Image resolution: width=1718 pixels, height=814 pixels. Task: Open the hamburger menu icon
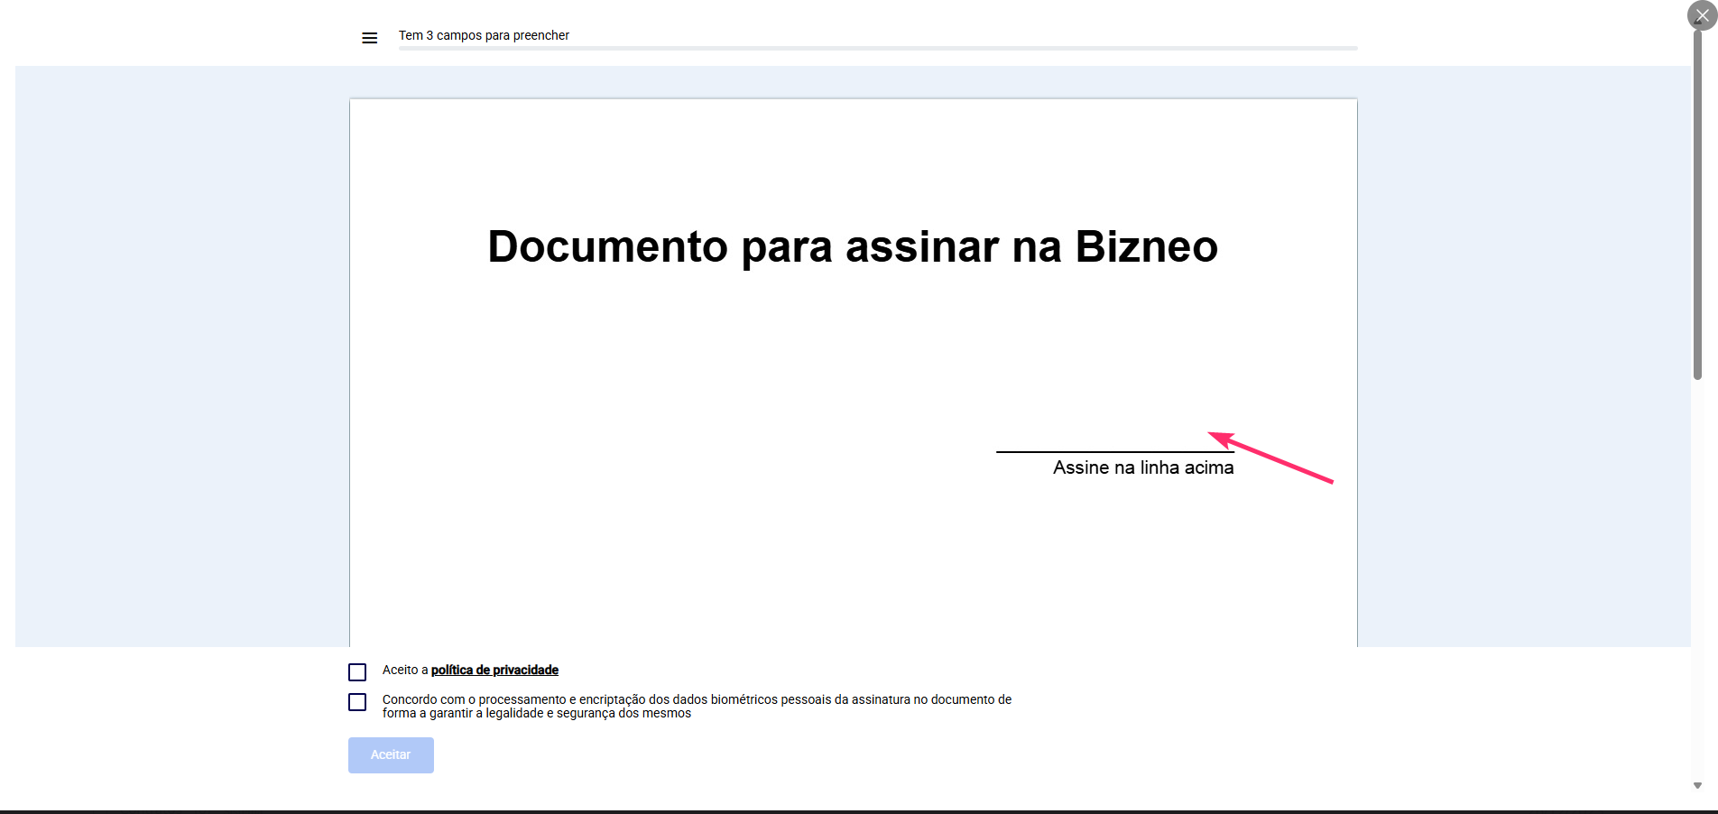[x=369, y=38]
